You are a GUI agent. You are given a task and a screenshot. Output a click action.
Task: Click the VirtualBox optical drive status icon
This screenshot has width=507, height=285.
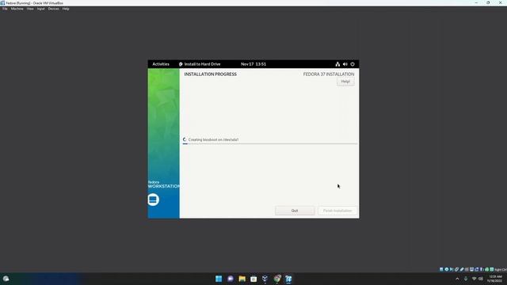click(x=447, y=269)
